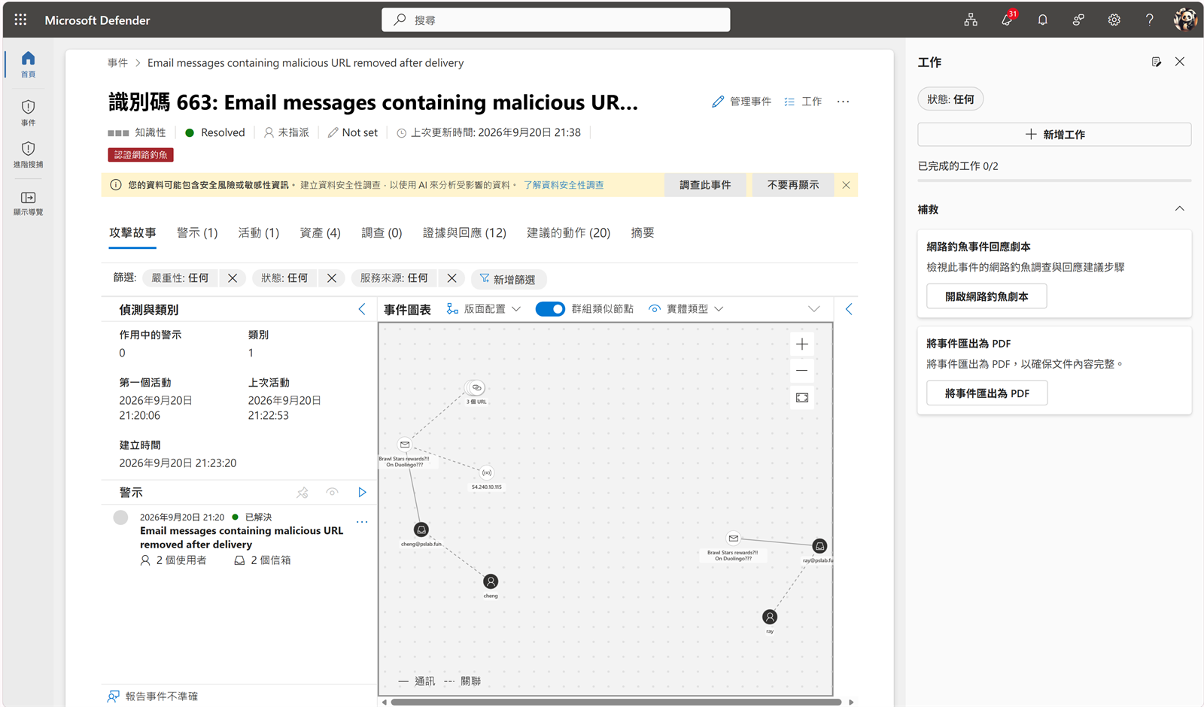Fit incident graph to screen icon
Viewport: 1204px width, 707px height.
click(802, 398)
